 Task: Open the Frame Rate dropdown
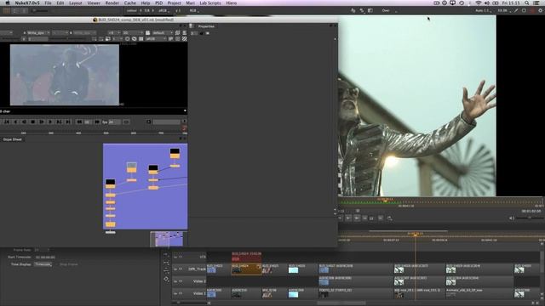click(42, 250)
